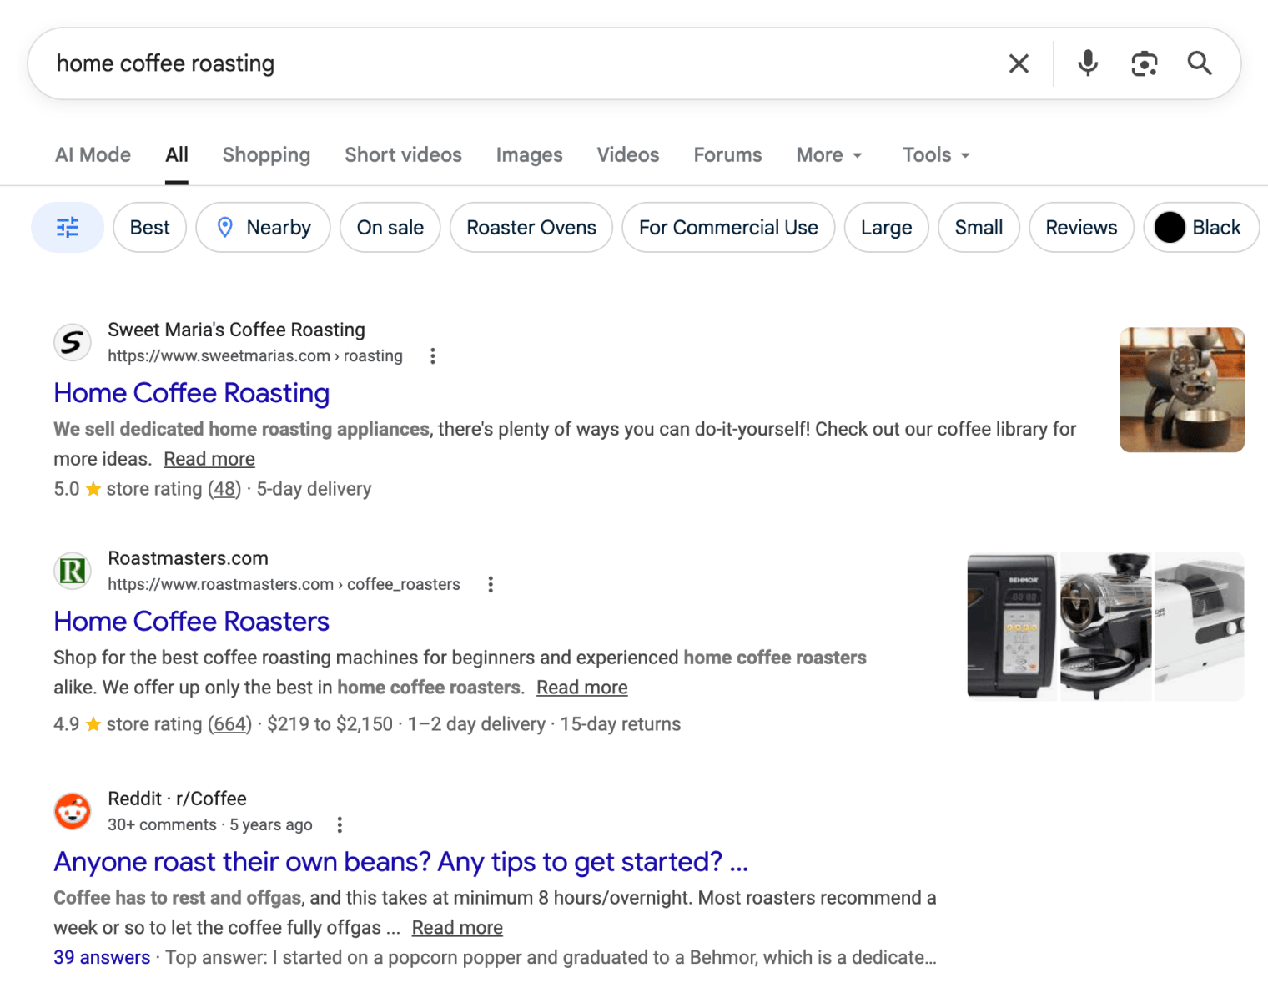Open the More search categories dropdown
Viewport: 1268px width, 1008px height.
pos(828,154)
